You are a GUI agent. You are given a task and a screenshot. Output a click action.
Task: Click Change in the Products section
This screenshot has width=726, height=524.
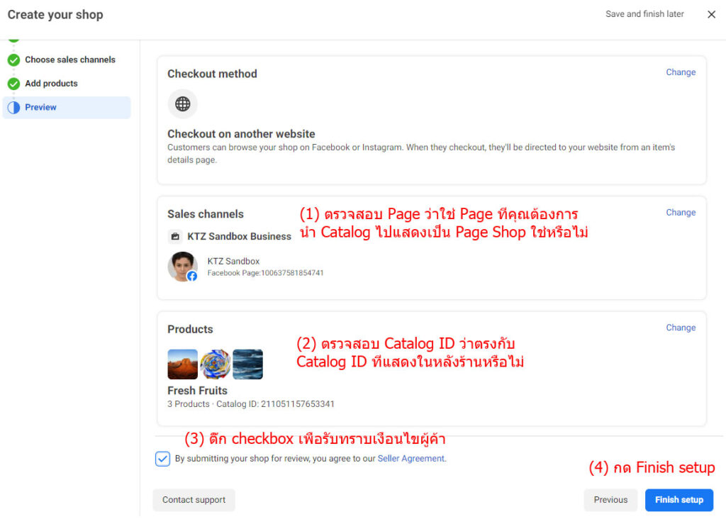[x=680, y=328]
